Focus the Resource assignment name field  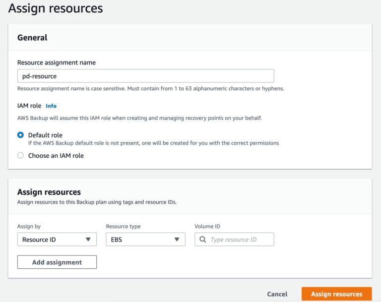145,76
